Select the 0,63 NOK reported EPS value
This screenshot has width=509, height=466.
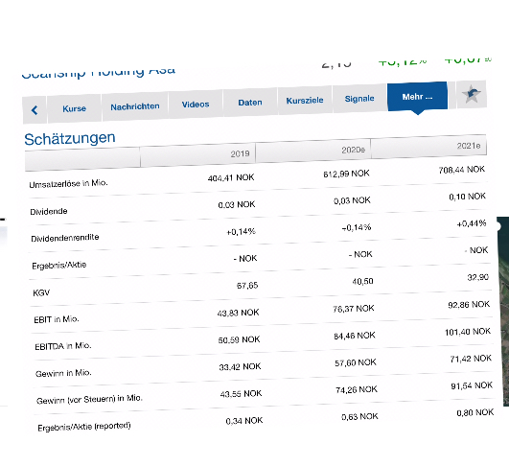pyautogui.click(x=359, y=417)
